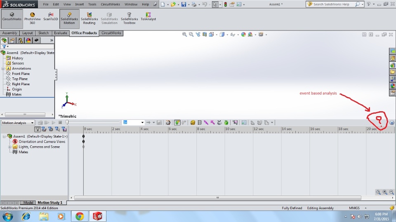Toggle Autokey in motion toolbar
Viewport: 396px width, 222px height.
(177, 123)
